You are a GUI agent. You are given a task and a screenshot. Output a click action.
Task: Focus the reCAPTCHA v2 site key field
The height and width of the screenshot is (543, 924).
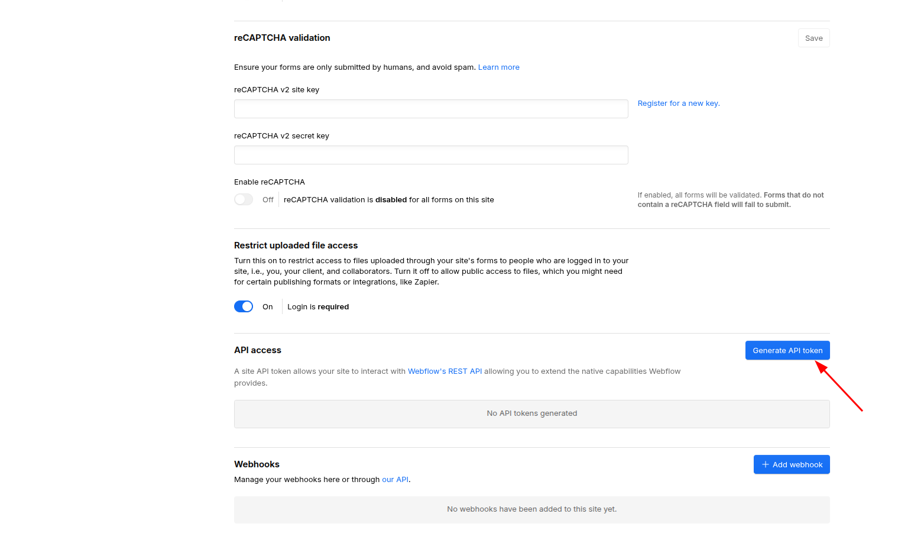431,109
